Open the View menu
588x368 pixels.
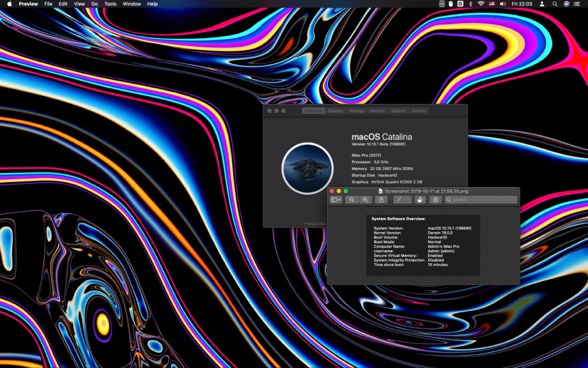pyautogui.click(x=79, y=4)
